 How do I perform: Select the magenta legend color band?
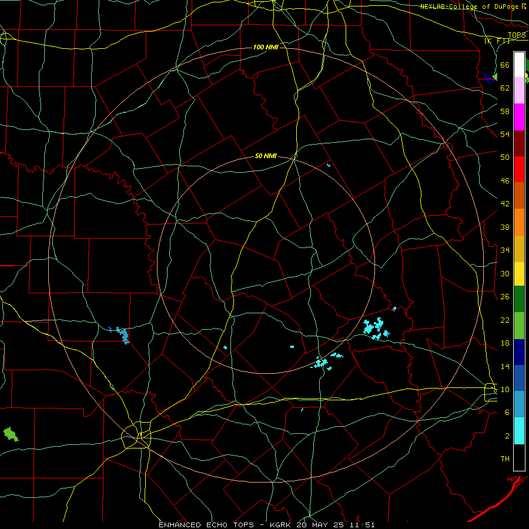[519, 117]
